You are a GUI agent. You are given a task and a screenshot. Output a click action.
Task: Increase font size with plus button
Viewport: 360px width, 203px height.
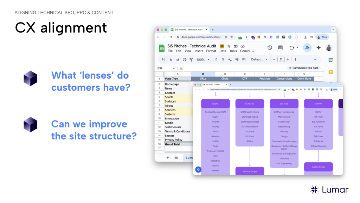(x=288, y=59)
